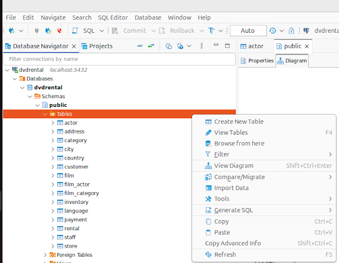Click the red Disconnect icon
The width and height of the screenshot is (339, 263).
click(59, 31)
